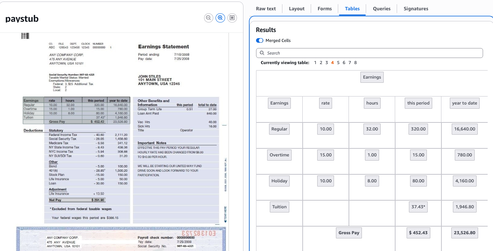Switch to the Raw text tab
The image size is (493, 251).
pos(266,9)
